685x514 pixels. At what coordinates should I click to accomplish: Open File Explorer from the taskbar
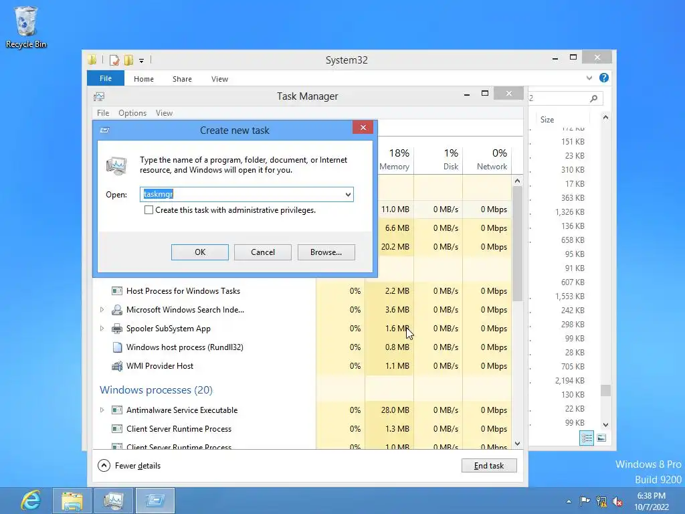click(x=72, y=501)
